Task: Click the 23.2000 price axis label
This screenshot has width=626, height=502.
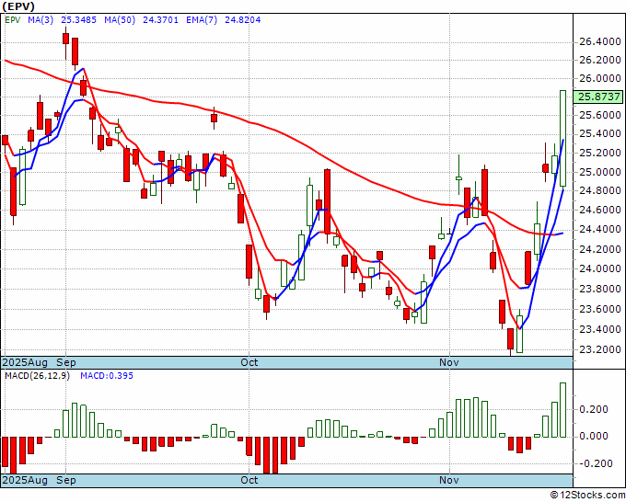Action: coord(599,349)
